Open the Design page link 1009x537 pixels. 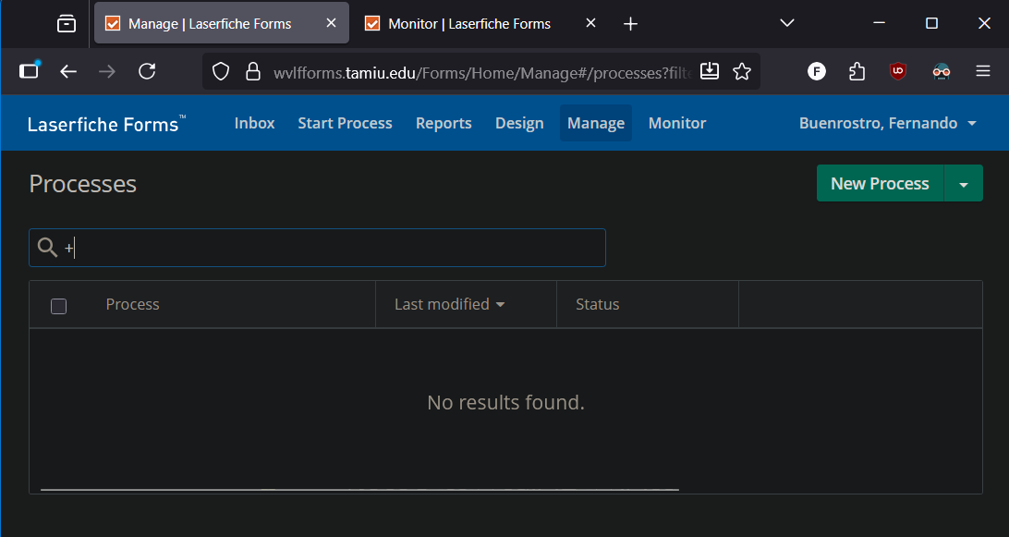519,123
